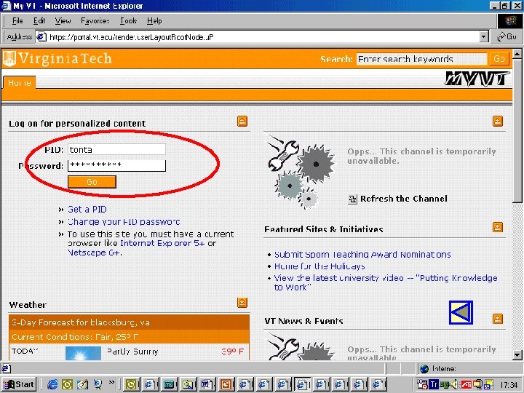Minimize the Weather channel

(242, 303)
